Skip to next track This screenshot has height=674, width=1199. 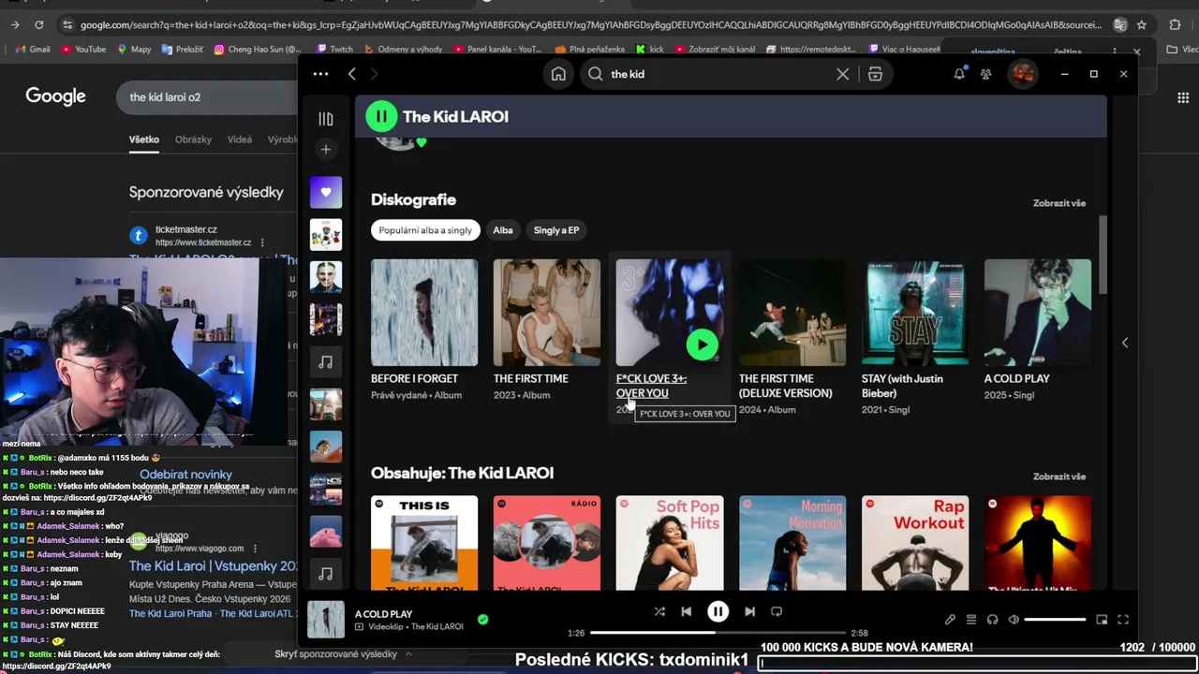(x=749, y=611)
